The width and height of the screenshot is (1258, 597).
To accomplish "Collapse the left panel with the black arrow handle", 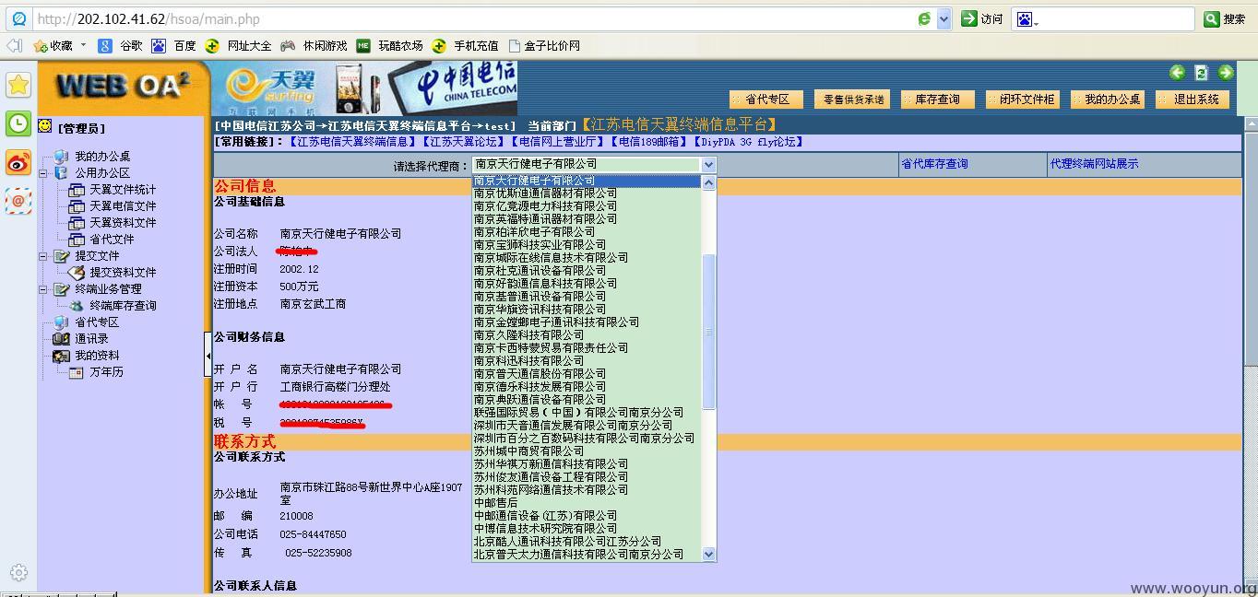I will (208, 353).
